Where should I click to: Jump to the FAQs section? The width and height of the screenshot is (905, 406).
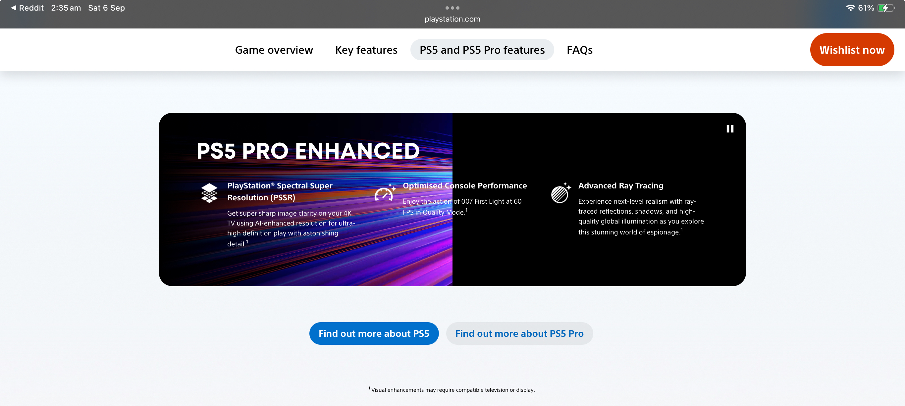580,50
